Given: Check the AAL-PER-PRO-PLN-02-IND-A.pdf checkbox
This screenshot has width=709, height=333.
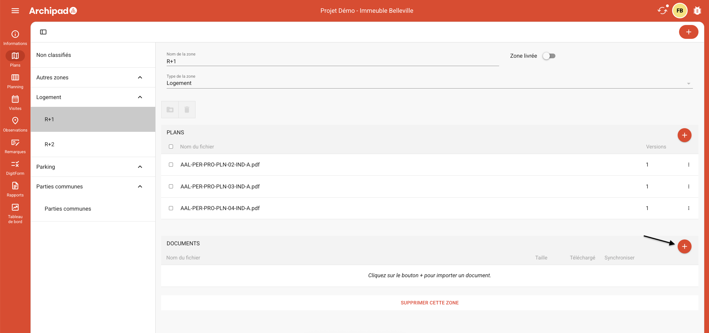Looking at the screenshot, I should (x=171, y=165).
